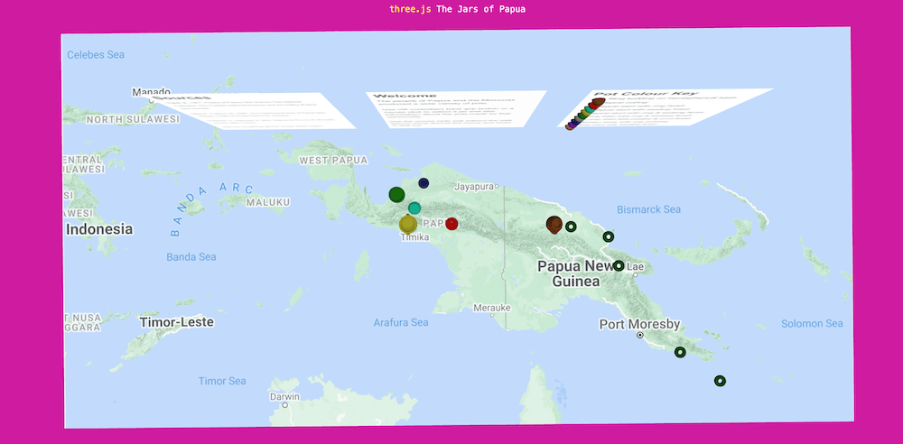Viewport: 903px width, 444px height.
Task: Click the brown jar marker in Papua New Guinea
Action: 554,225
